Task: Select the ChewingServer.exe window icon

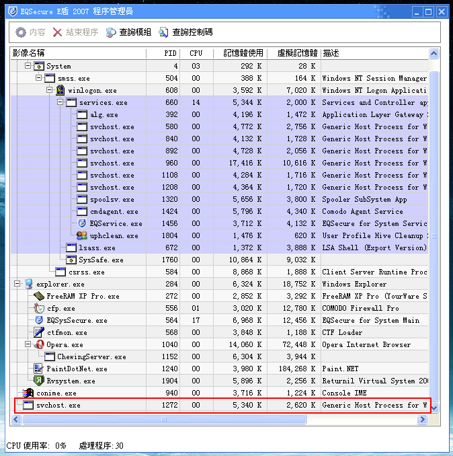Action: (50, 356)
